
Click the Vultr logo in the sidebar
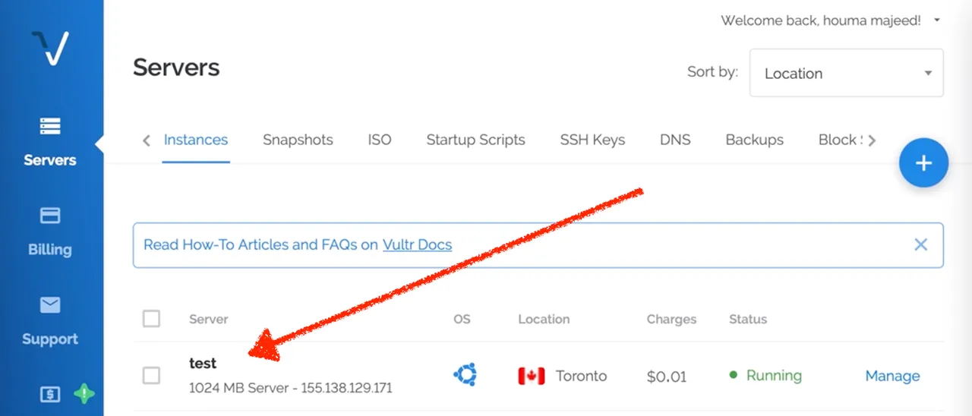[x=51, y=48]
